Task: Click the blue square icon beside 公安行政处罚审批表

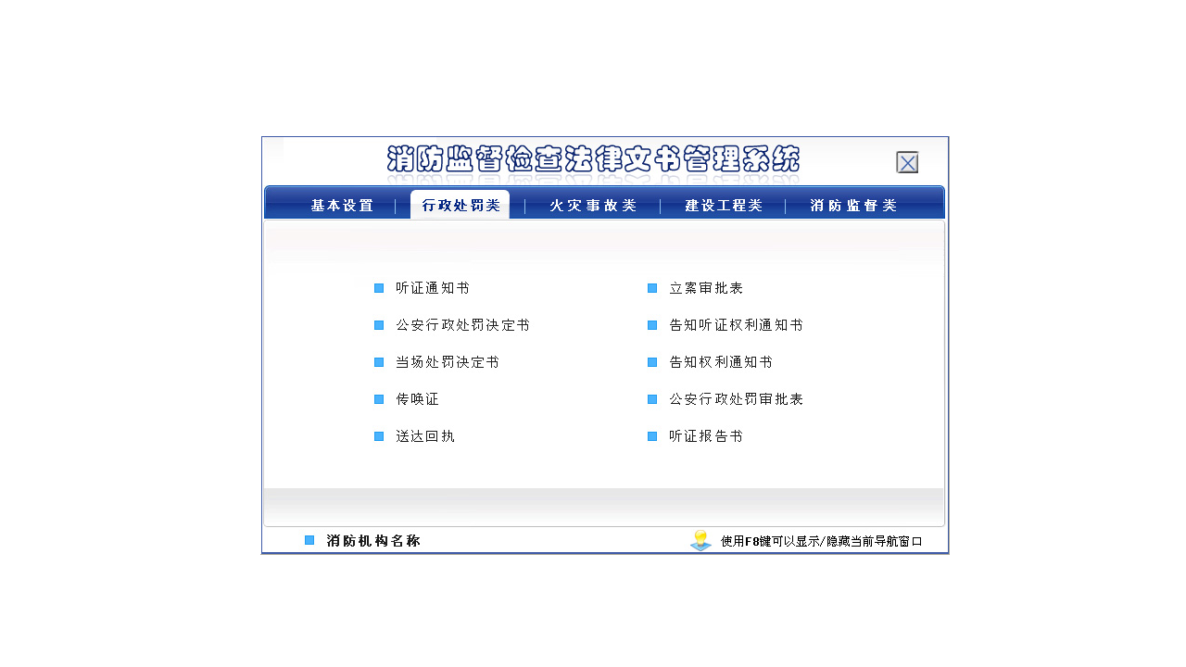Action: point(652,399)
